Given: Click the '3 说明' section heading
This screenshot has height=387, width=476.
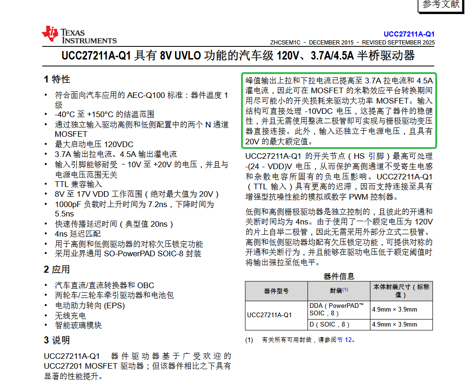Looking at the screenshot, I should pos(57,340).
